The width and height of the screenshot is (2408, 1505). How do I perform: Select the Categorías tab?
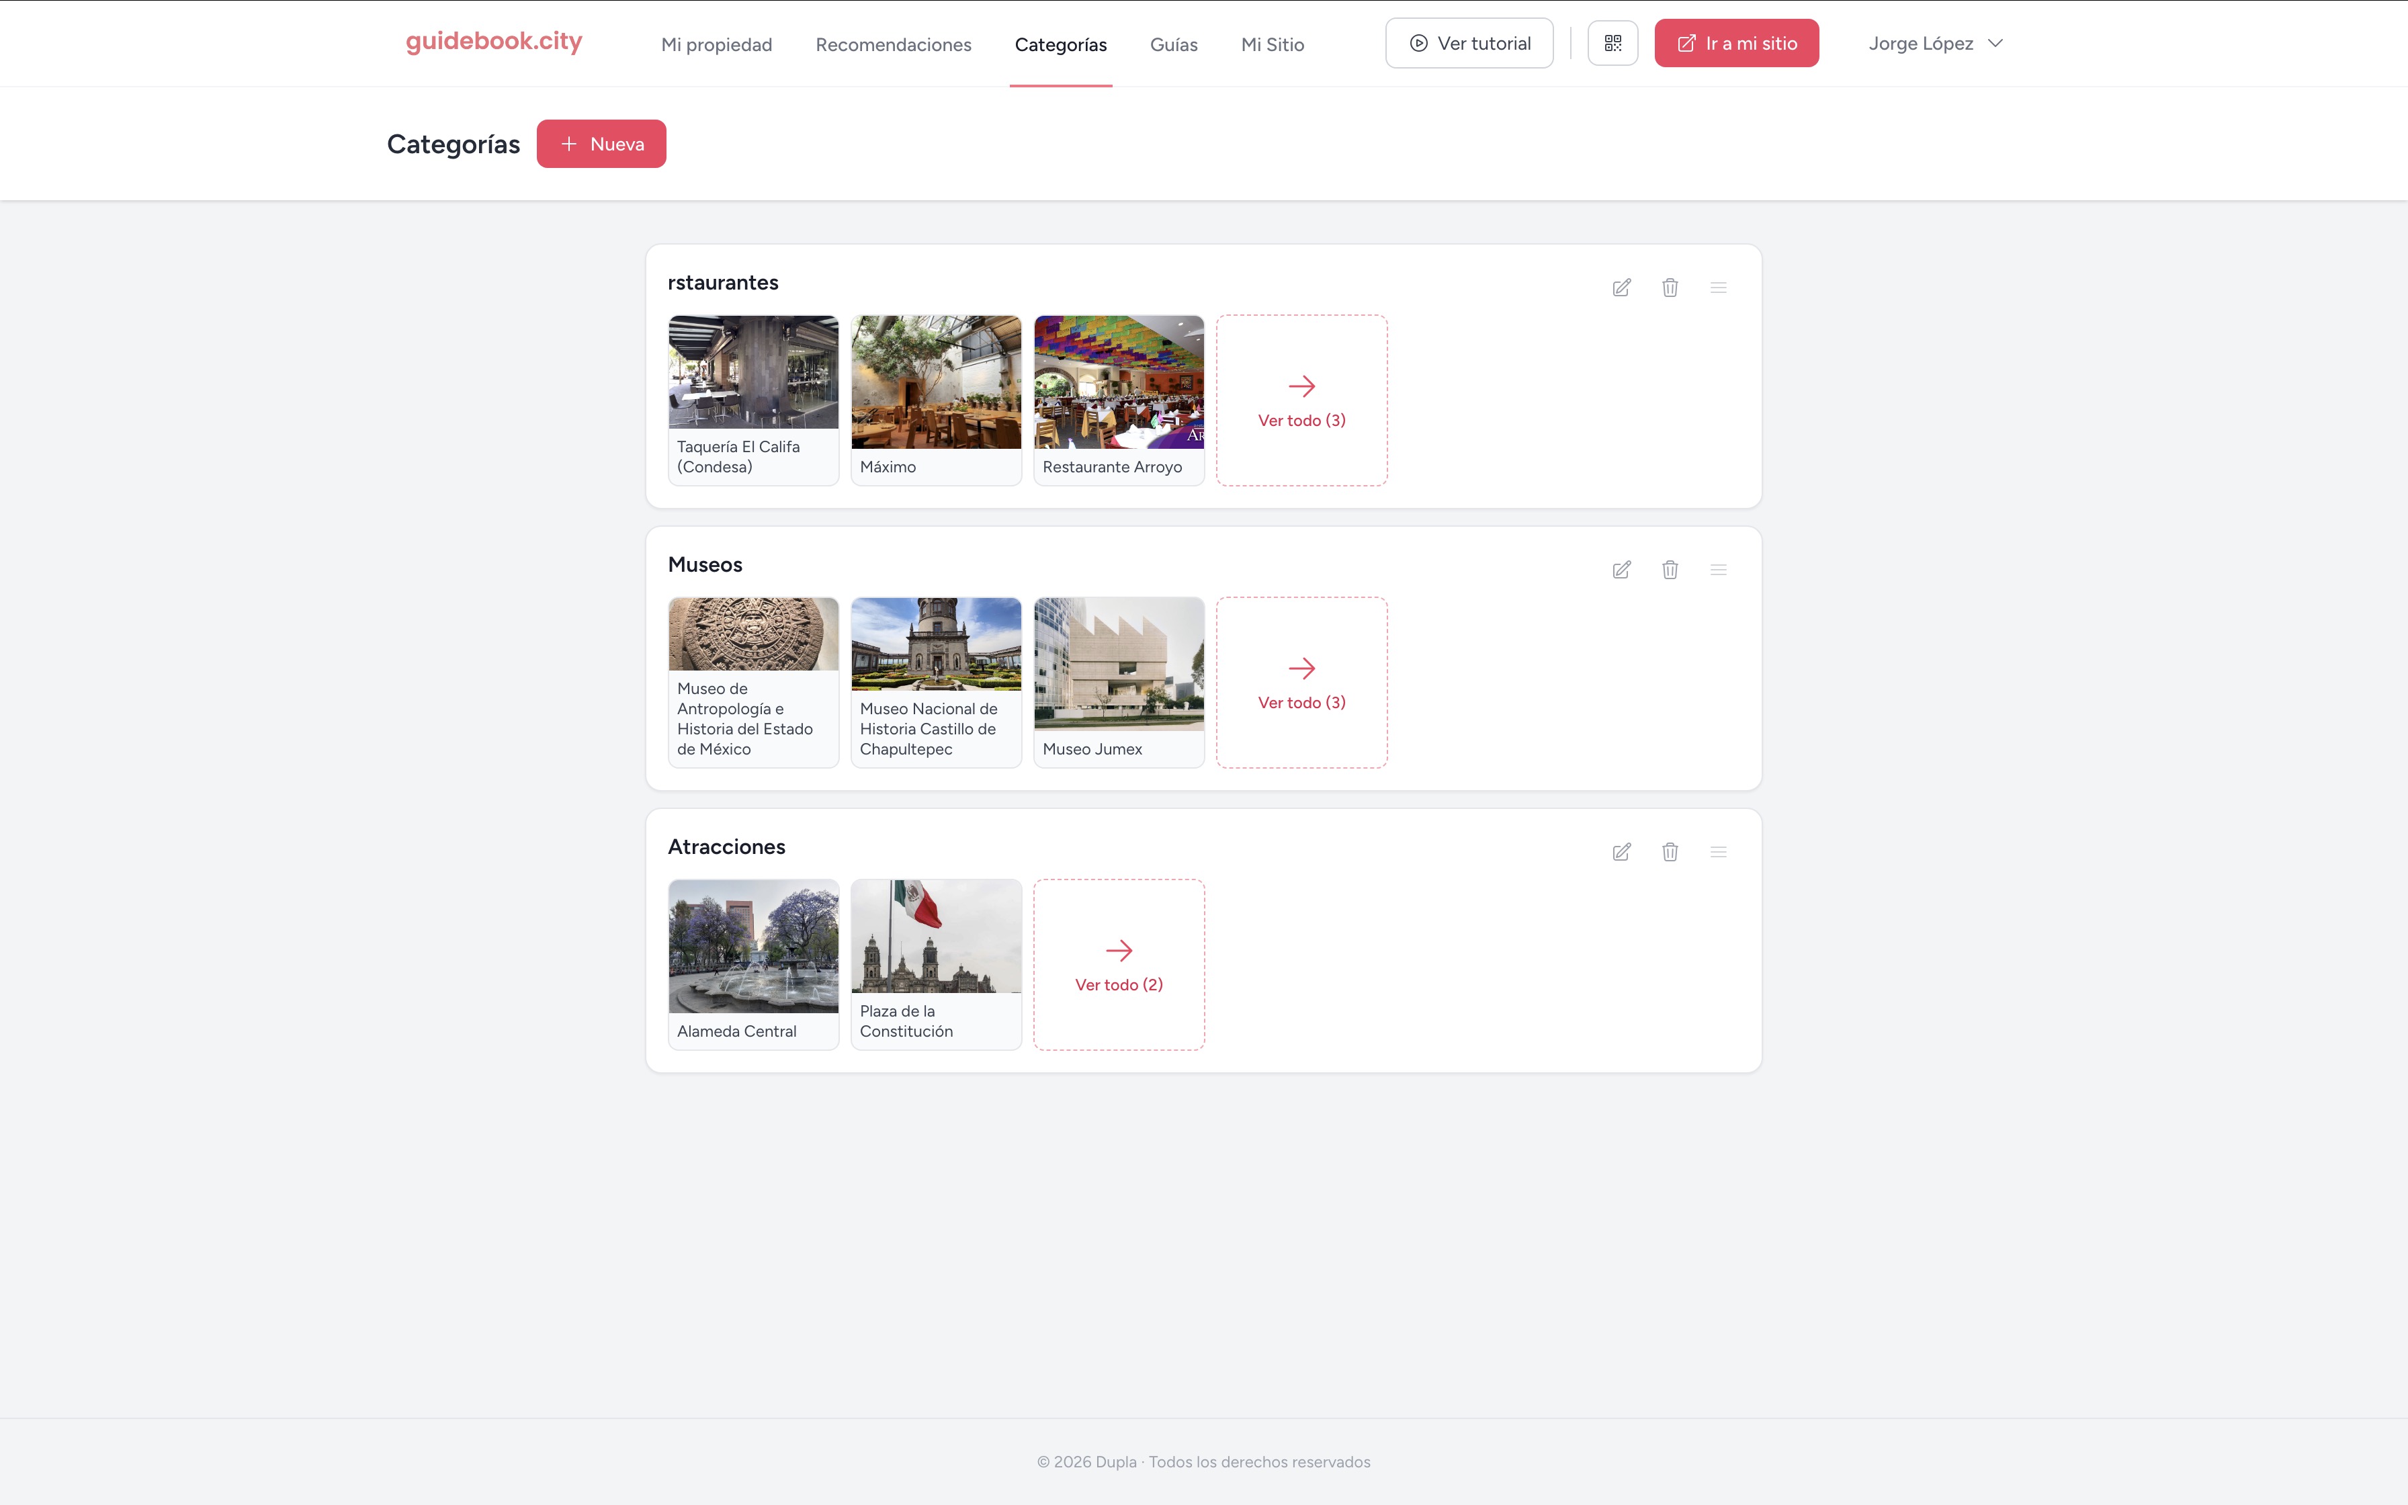pyautogui.click(x=1061, y=45)
